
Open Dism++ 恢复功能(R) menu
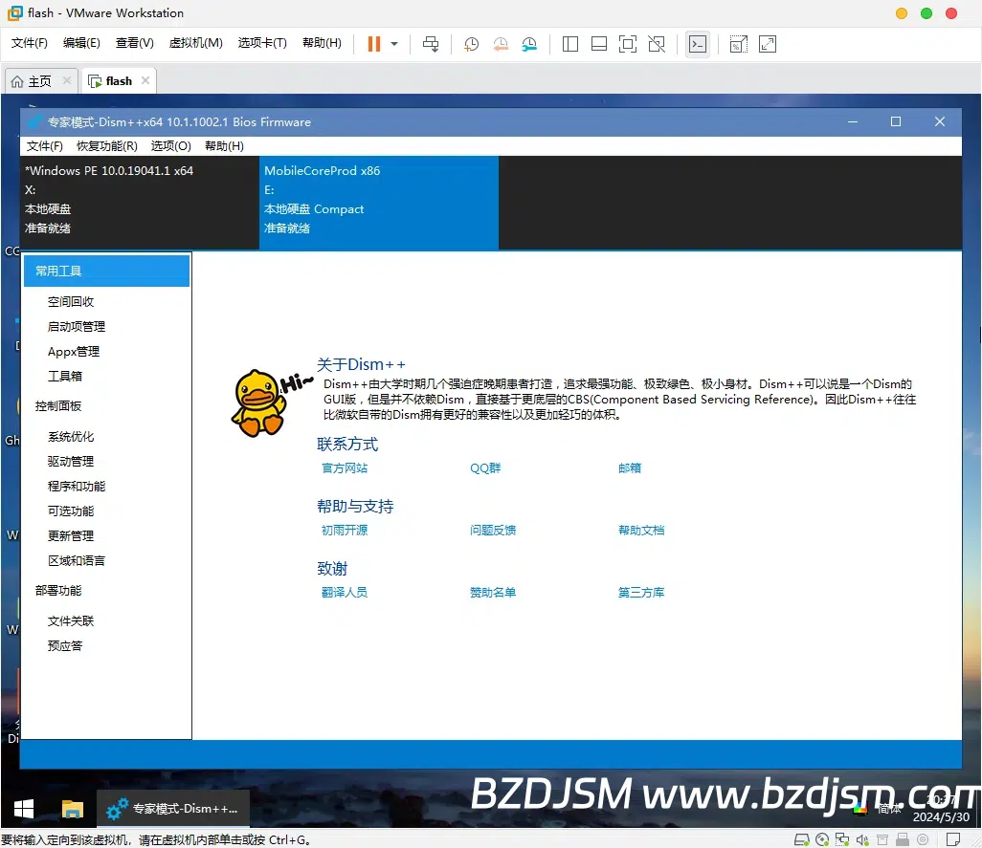pos(107,145)
